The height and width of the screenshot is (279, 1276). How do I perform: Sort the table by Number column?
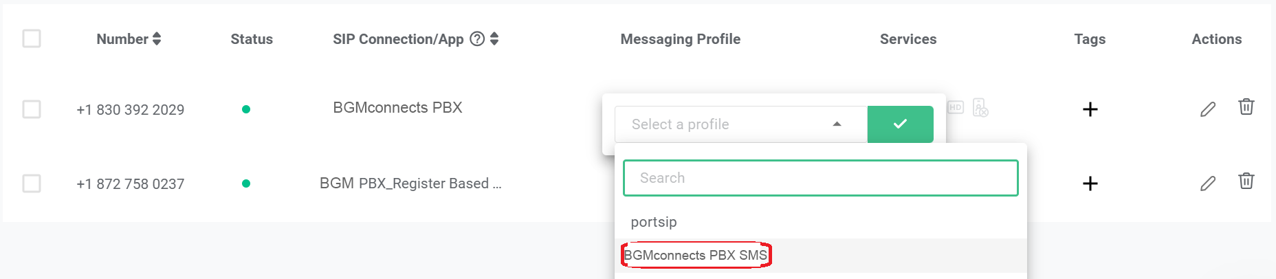point(157,39)
